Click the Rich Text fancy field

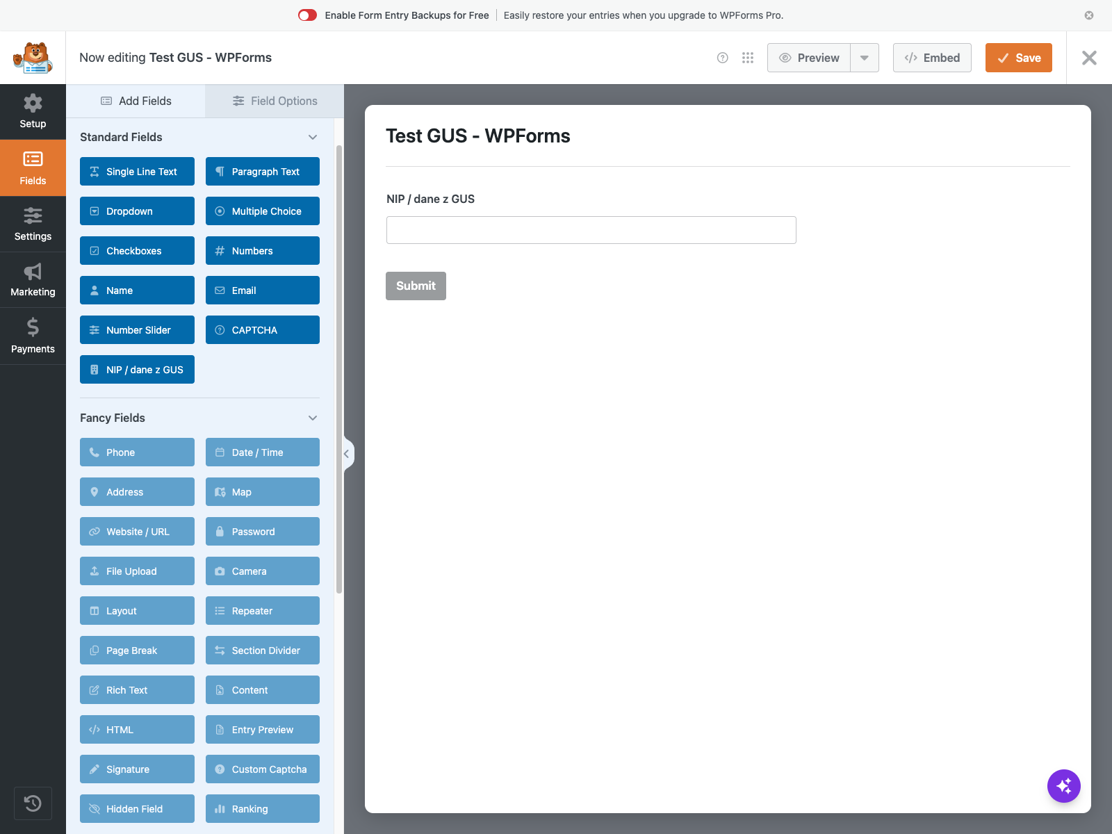coord(137,690)
